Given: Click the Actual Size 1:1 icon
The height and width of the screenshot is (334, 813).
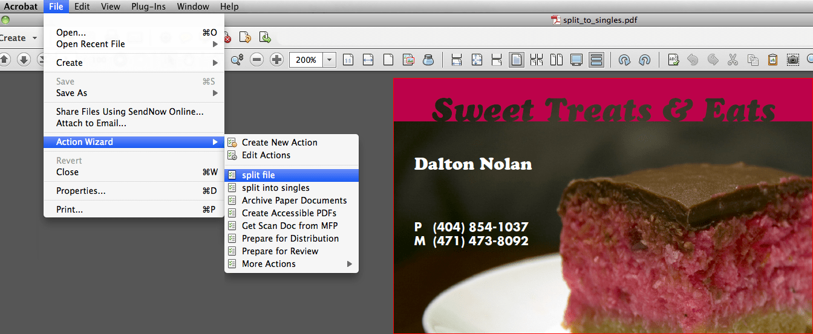Looking at the screenshot, I should (x=348, y=60).
